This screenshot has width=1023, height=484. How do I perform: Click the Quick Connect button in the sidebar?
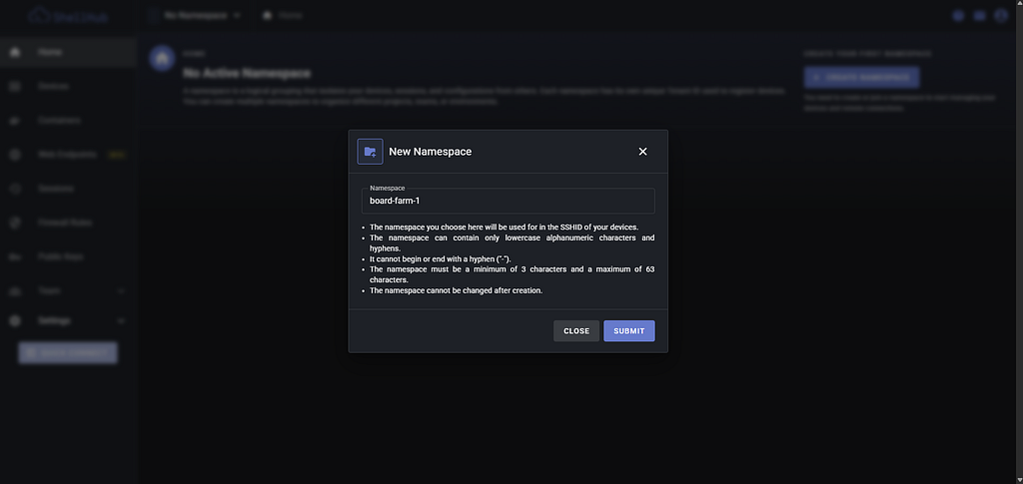pos(68,352)
